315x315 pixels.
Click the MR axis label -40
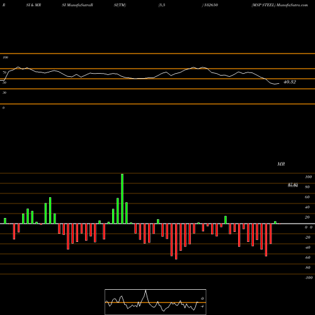coord(307,248)
